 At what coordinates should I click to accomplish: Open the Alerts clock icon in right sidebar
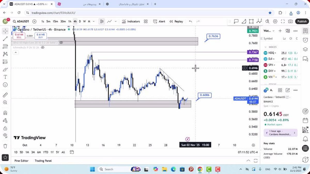tap(305, 40)
